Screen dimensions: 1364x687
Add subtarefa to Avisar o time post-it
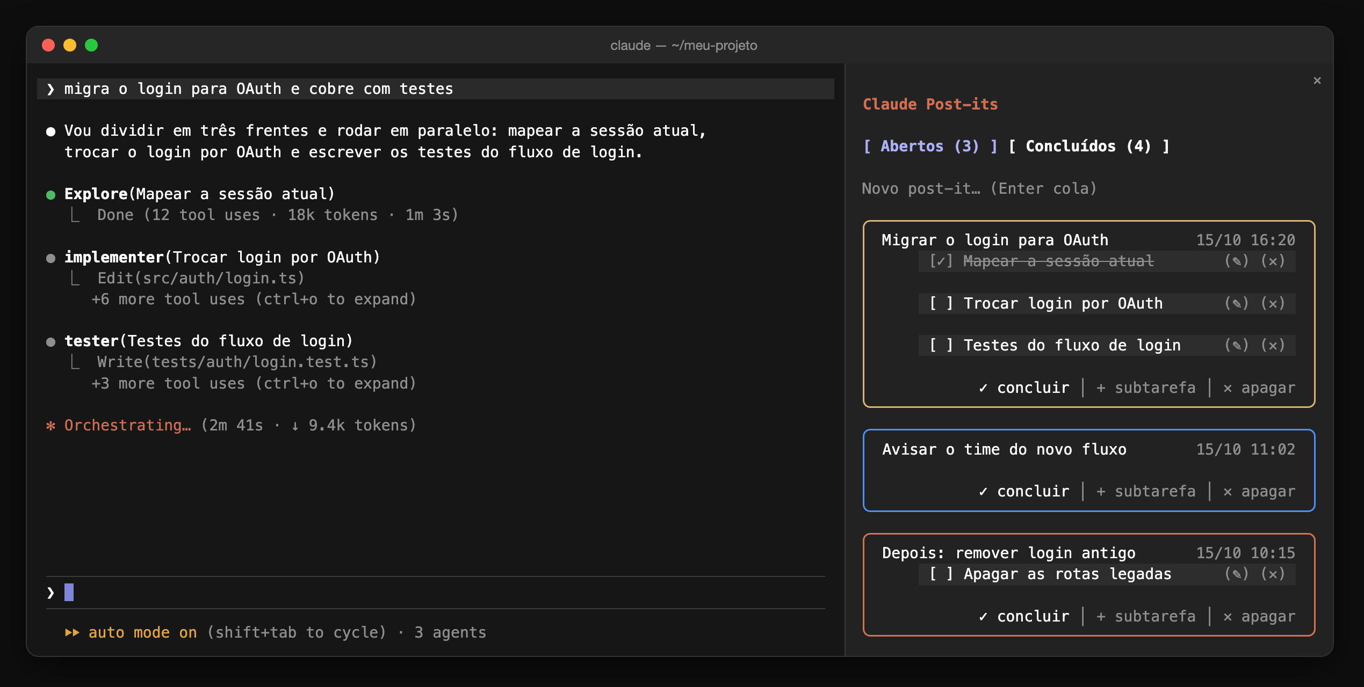[x=1146, y=491]
